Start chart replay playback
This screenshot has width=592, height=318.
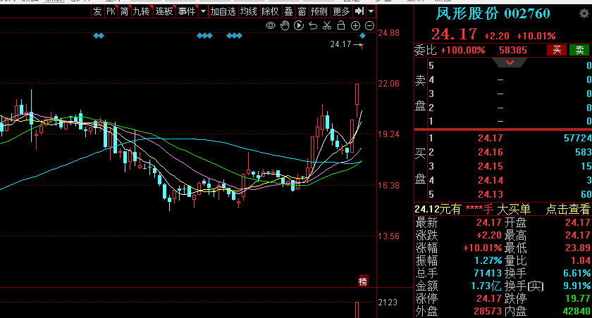tap(299, 25)
